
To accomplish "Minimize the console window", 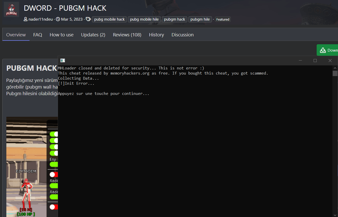I will click(300, 61).
